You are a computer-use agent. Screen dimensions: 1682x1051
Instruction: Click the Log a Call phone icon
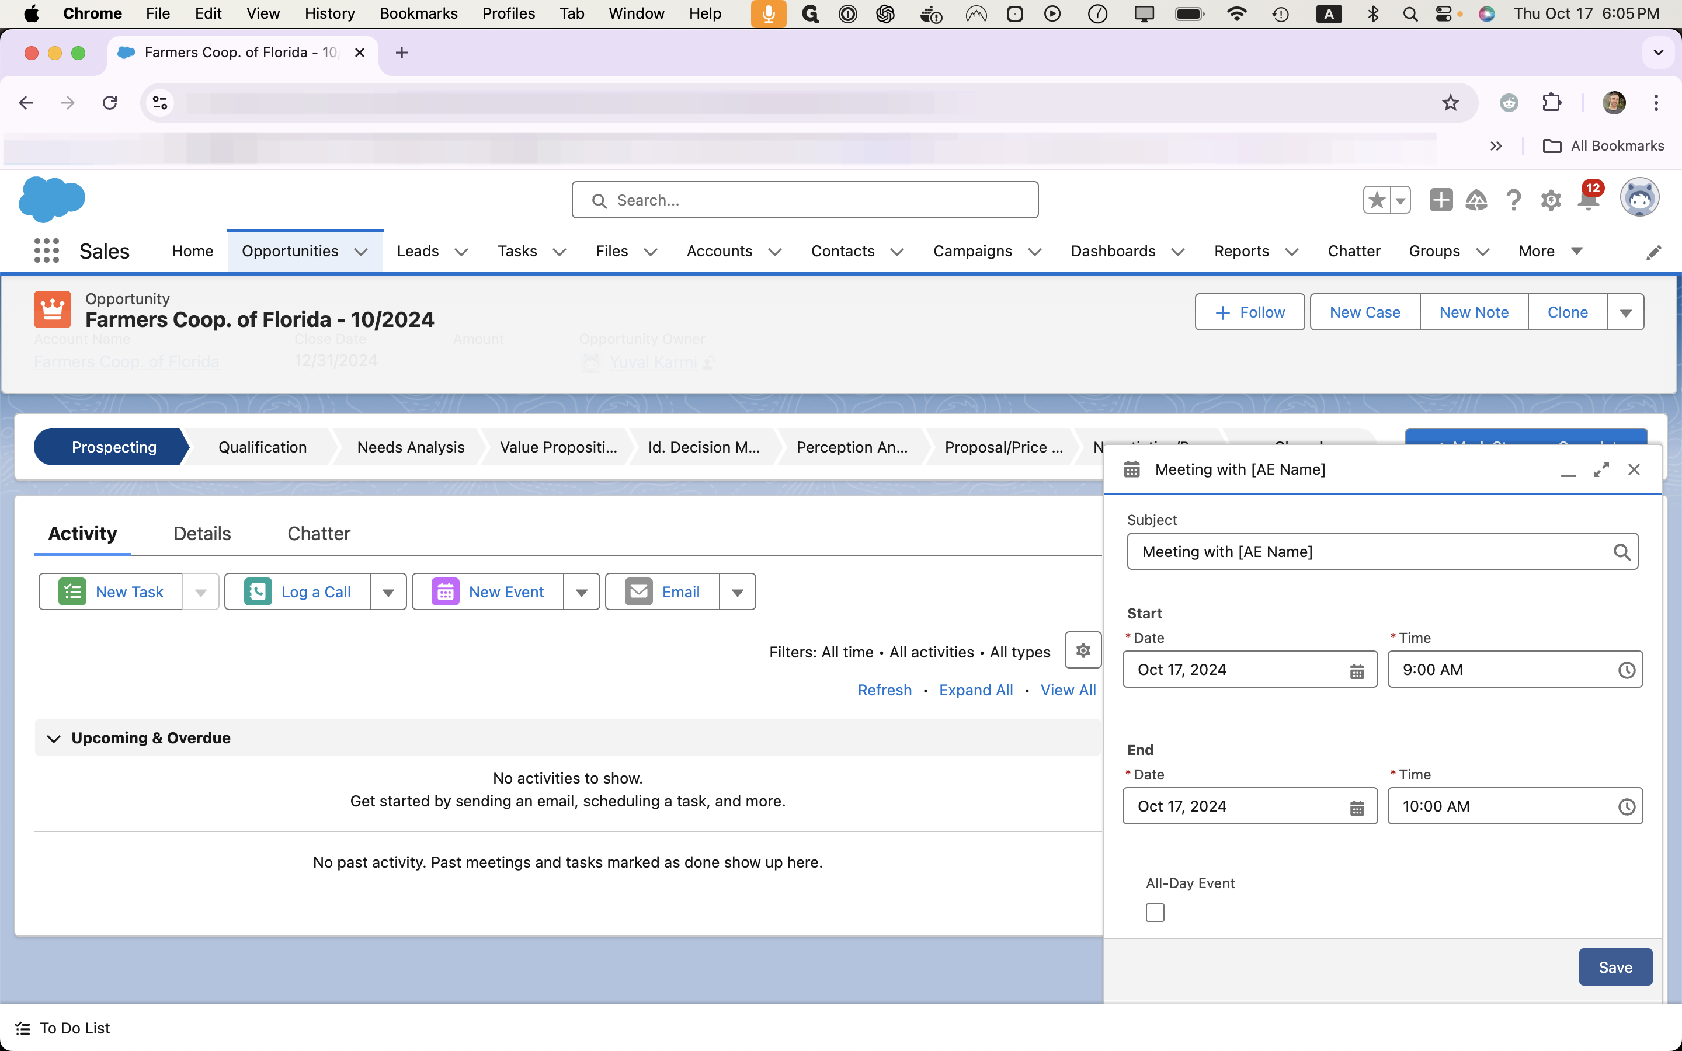pos(258,592)
